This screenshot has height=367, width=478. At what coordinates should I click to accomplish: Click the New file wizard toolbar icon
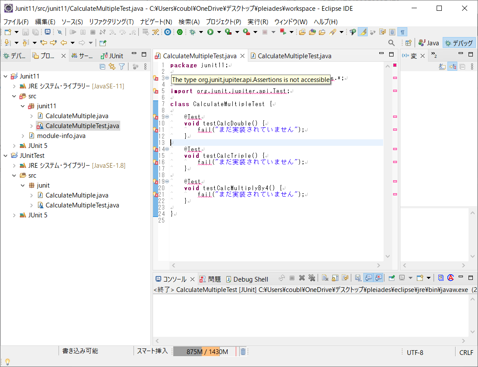pyautogui.click(x=8, y=32)
